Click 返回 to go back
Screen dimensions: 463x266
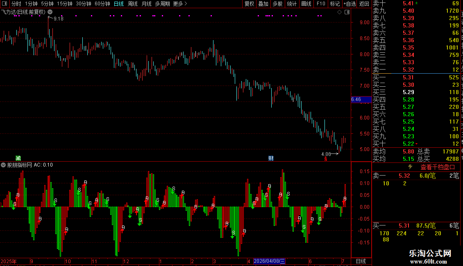point(364,4)
